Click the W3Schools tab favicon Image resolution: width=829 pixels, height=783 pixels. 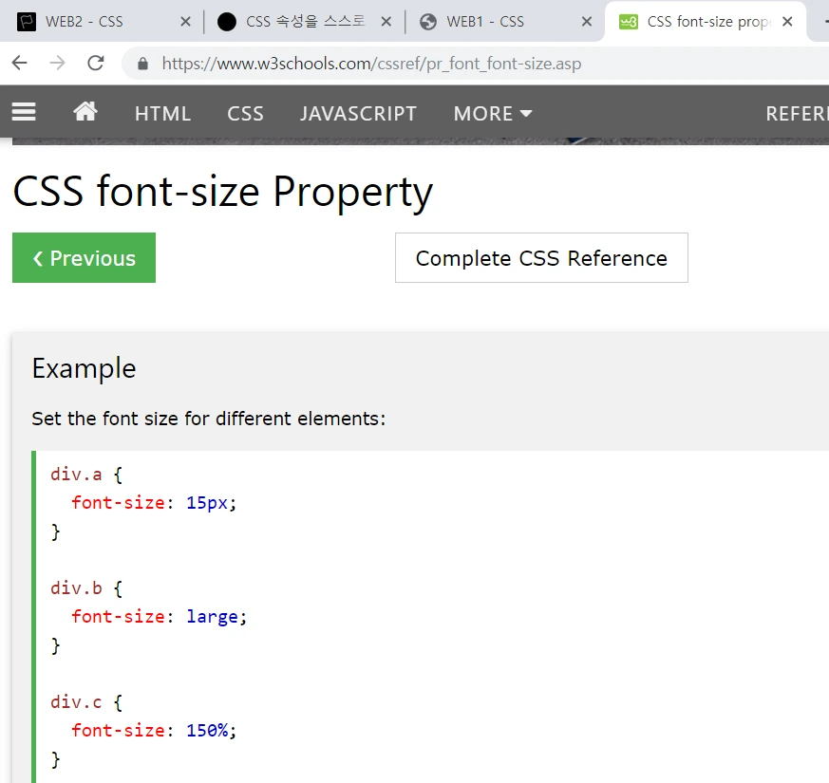[628, 22]
